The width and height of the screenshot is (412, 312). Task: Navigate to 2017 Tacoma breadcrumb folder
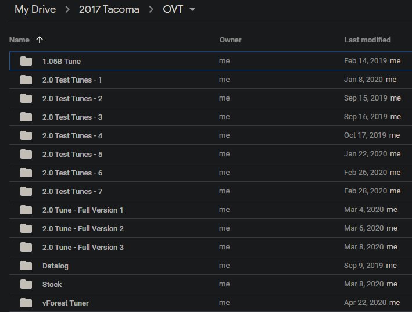pyautogui.click(x=109, y=9)
